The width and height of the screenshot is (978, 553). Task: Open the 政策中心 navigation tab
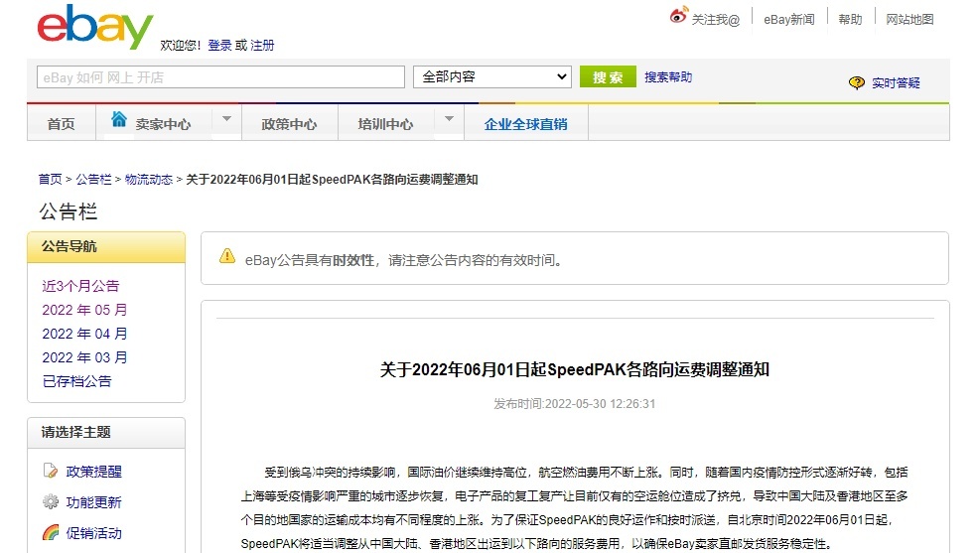pyautogui.click(x=289, y=124)
